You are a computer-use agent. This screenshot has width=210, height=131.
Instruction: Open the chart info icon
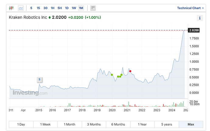tap(200, 18)
